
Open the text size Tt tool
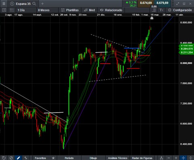(x=161, y=10)
